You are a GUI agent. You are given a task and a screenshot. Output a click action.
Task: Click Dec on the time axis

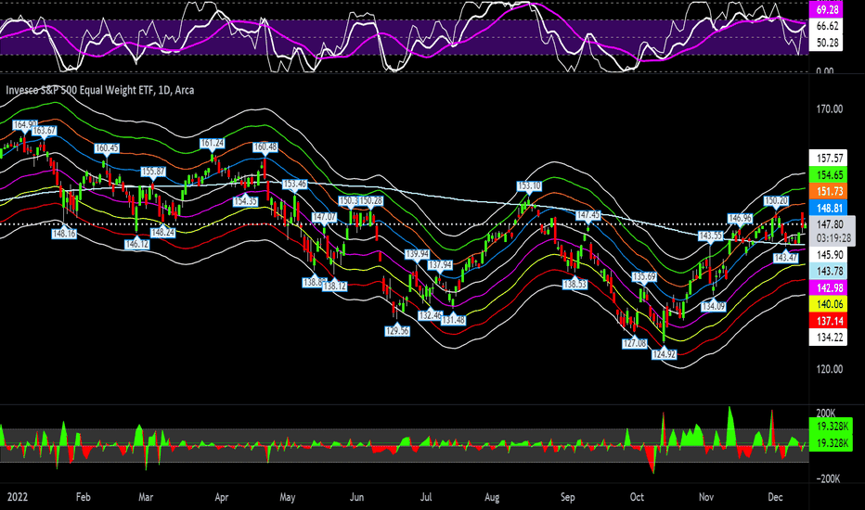coord(775,497)
